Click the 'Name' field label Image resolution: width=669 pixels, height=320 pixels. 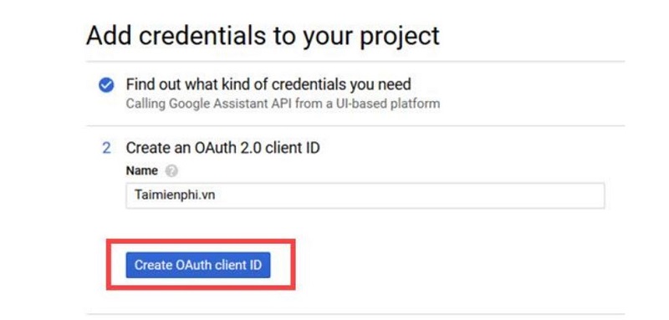(141, 171)
